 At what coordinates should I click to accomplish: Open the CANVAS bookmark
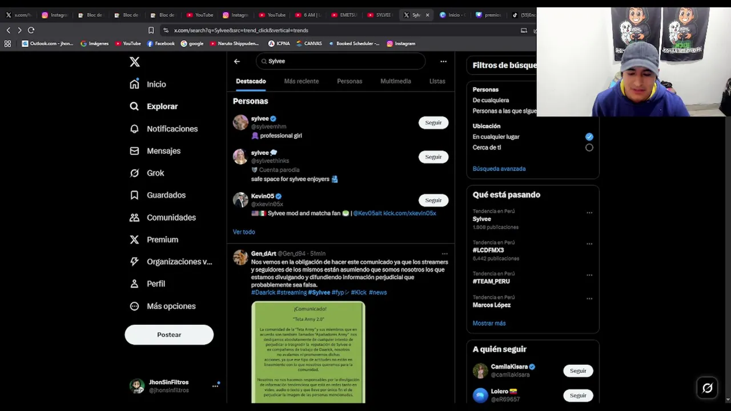point(309,43)
